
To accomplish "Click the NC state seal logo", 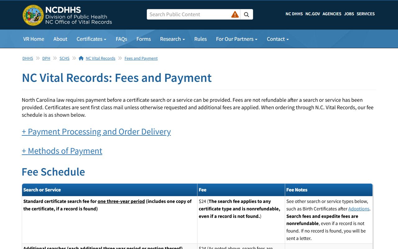I will tap(33, 15).
